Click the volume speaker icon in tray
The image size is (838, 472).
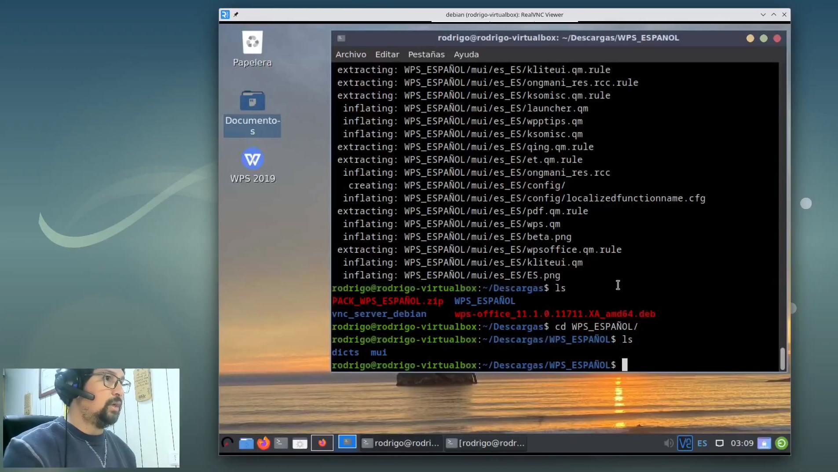(668, 443)
